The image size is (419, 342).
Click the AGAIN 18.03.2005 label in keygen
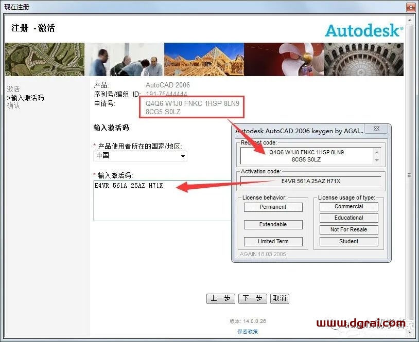[x=263, y=254]
